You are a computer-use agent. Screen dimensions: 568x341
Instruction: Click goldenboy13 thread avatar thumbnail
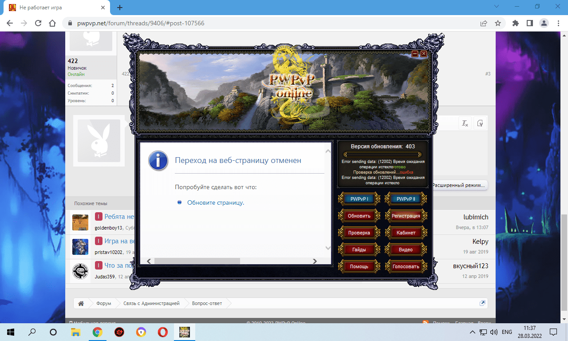(x=80, y=222)
